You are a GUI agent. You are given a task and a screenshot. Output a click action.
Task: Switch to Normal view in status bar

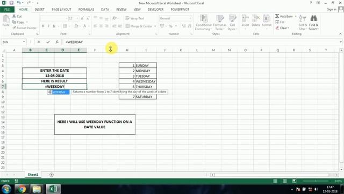pos(275,181)
